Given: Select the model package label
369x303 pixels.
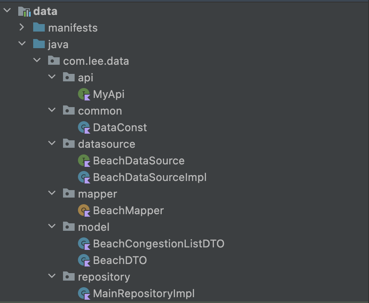Looking at the screenshot, I should coord(94,227).
